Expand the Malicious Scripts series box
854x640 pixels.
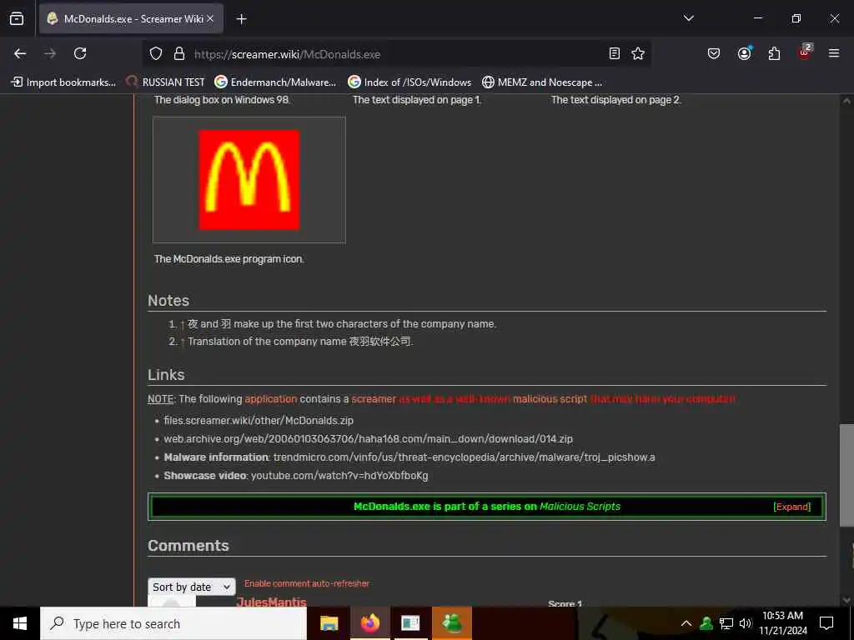point(791,507)
